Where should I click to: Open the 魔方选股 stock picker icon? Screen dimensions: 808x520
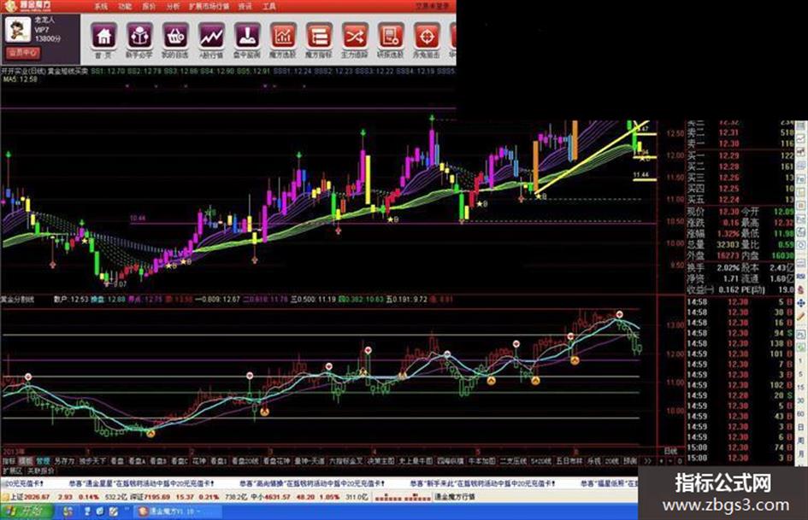coord(283,36)
